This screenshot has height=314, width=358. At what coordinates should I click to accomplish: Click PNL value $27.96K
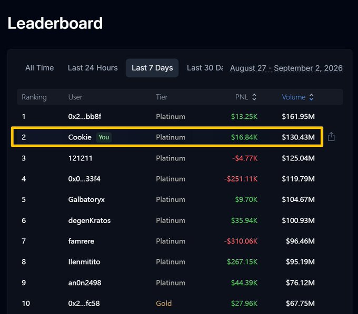(244, 303)
